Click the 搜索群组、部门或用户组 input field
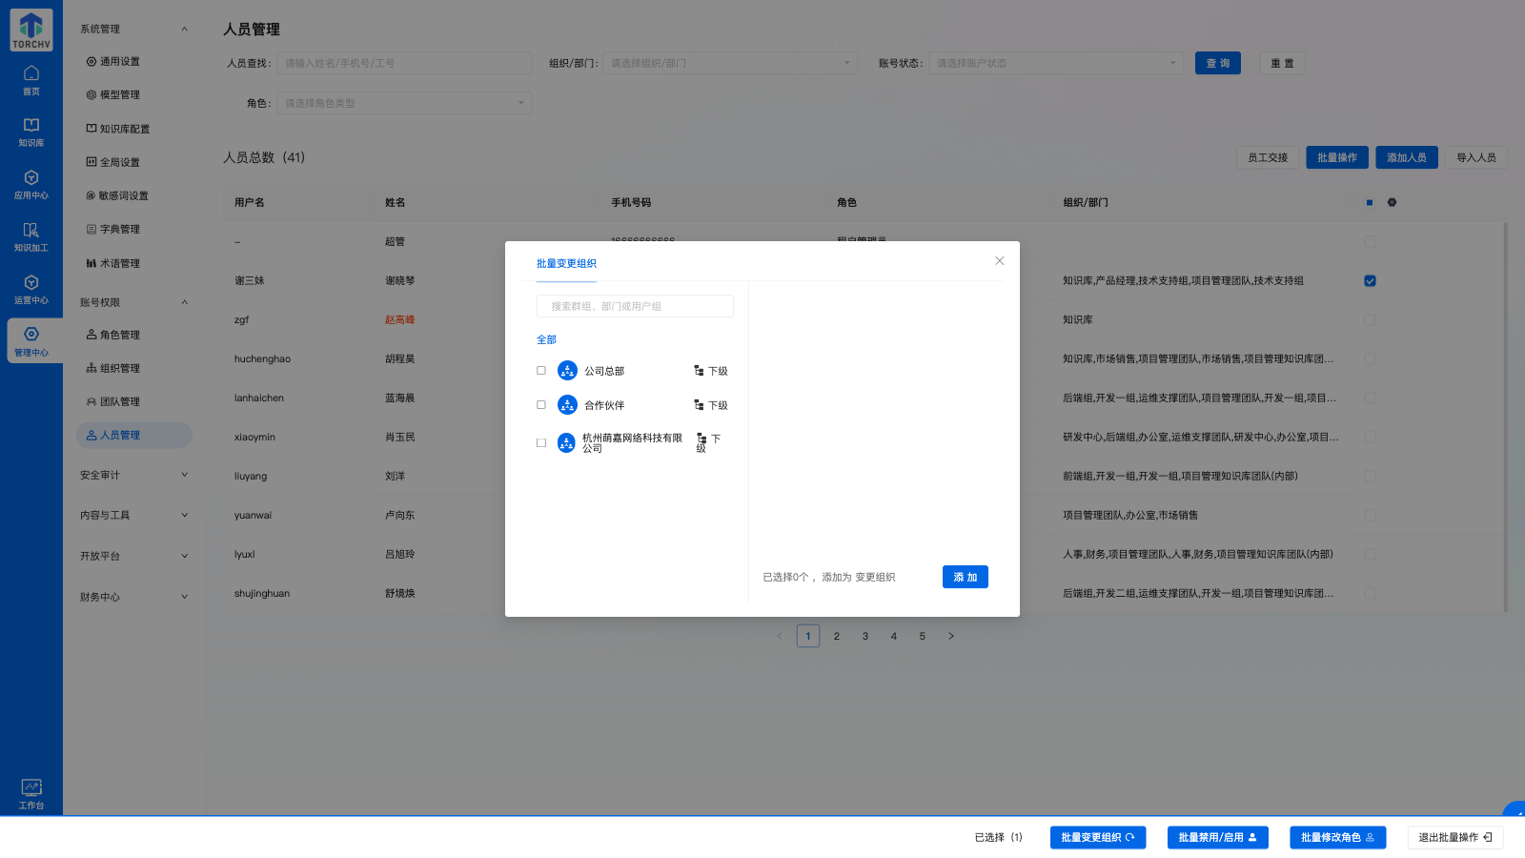Screen dimensions: 1525x858 (634, 305)
